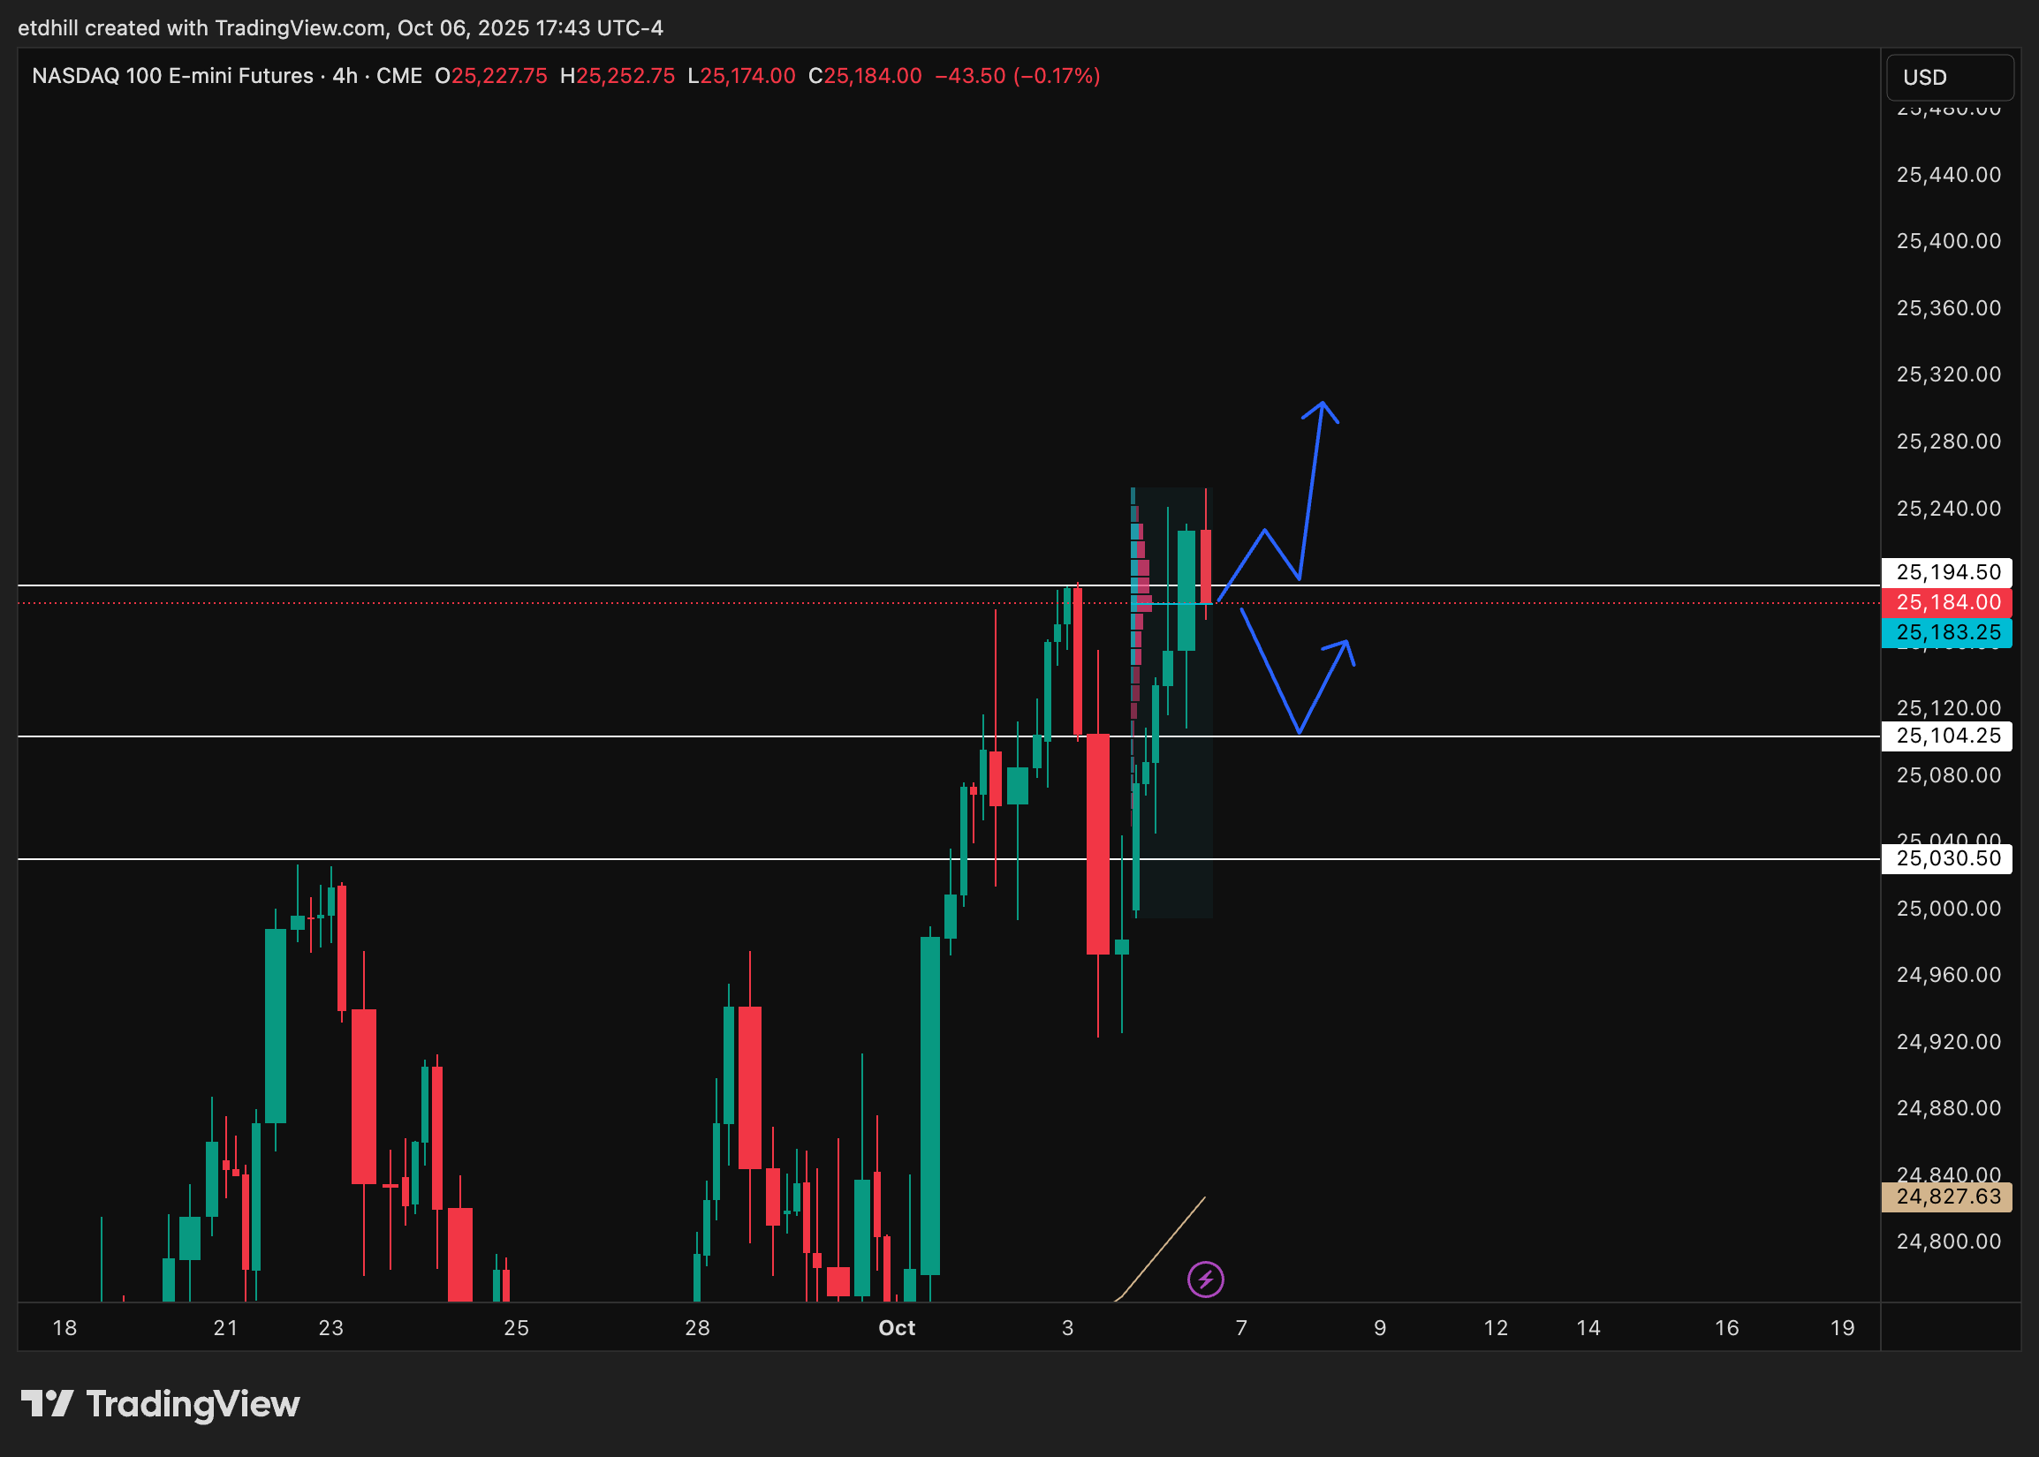Select the lower blue arrow drawing
The image size is (2039, 1457).
pyautogui.click(x=1270, y=671)
